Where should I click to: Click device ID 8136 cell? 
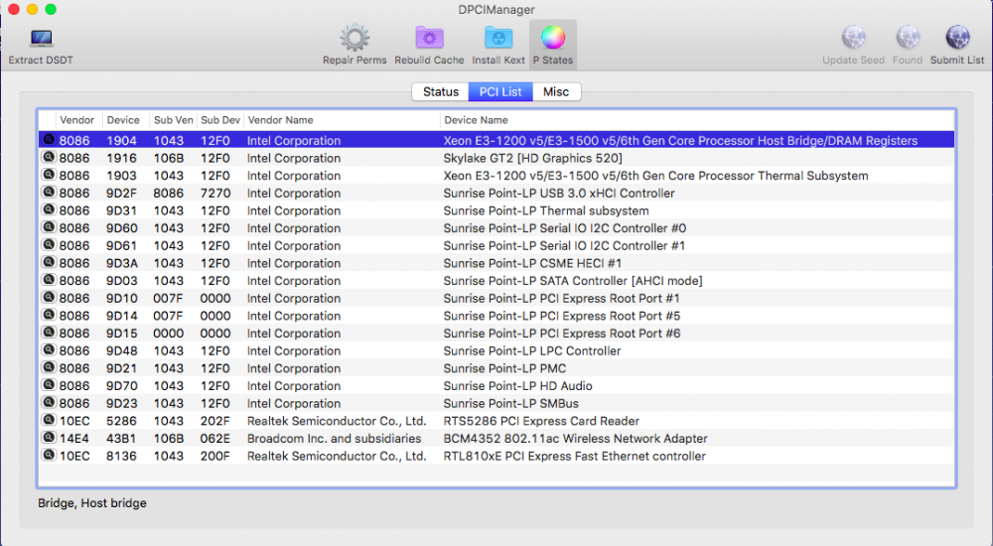coord(121,456)
